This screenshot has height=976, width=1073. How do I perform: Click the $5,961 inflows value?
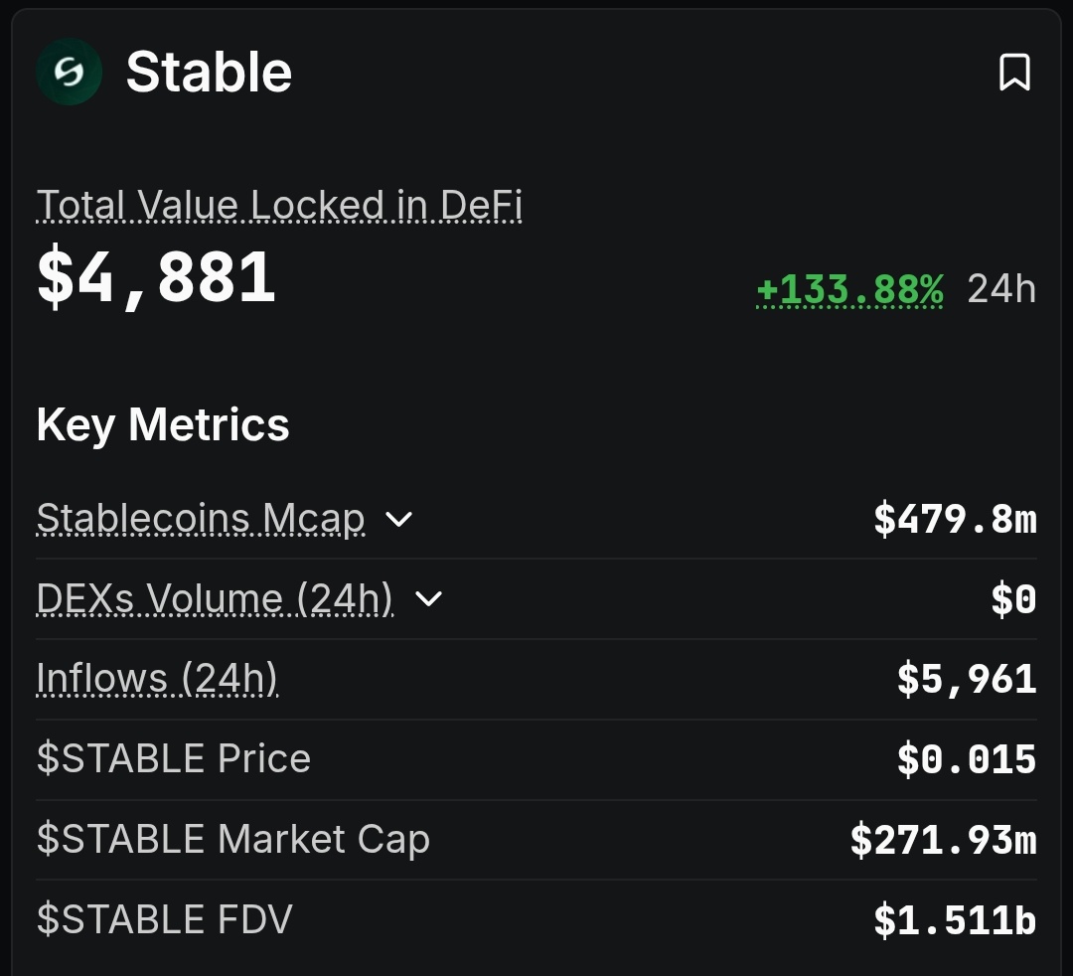tap(967, 680)
